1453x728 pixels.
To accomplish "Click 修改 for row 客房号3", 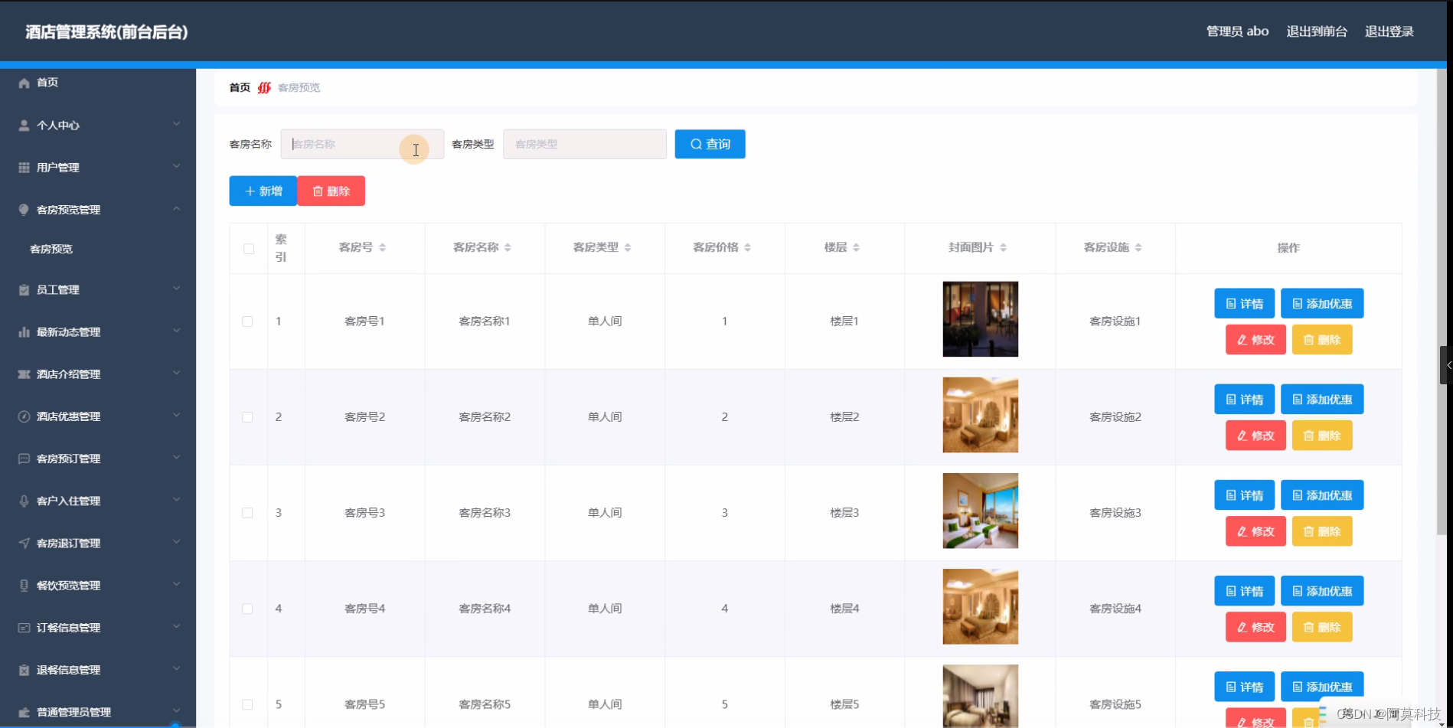I will [x=1255, y=531].
